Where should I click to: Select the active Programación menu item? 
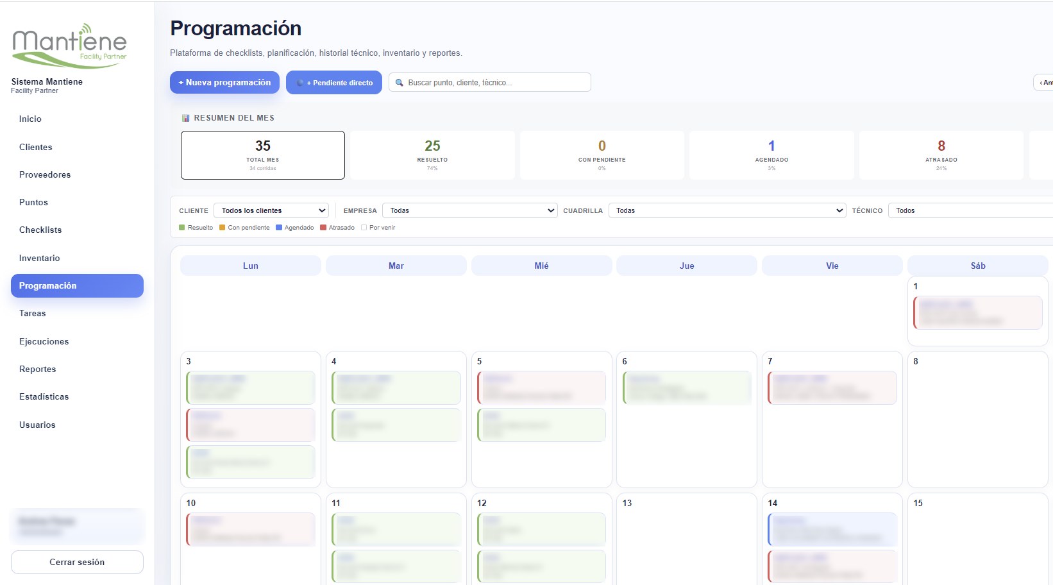(x=77, y=285)
